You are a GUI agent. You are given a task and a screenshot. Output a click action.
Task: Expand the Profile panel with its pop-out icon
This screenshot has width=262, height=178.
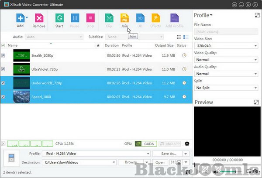257,15
